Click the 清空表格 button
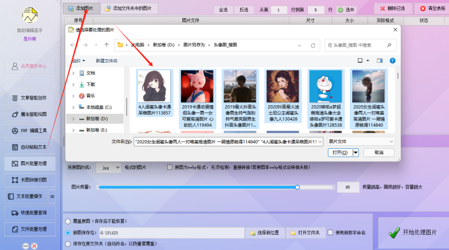The width and height of the screenshot is (449, 250). click(x=432, y=8)
